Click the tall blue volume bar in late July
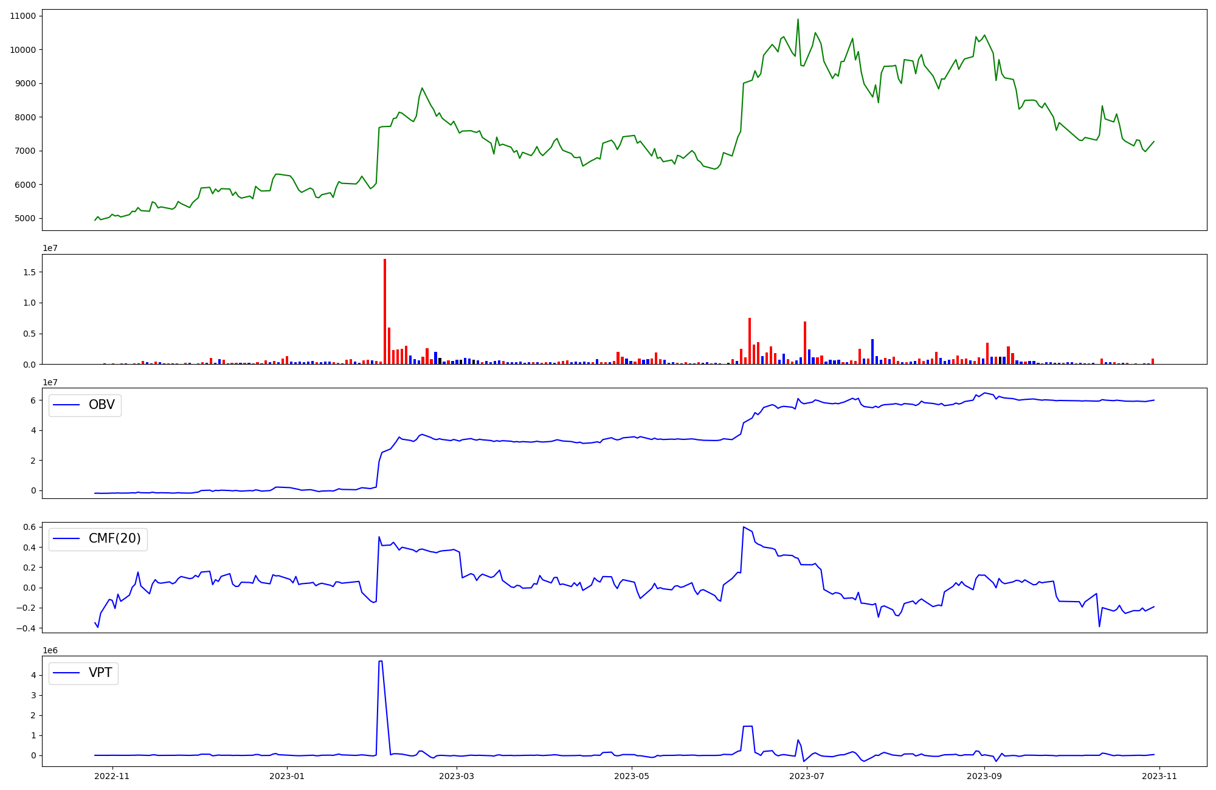Image resolution: width=1216 pixels, height=790 pixels. point(872,351)
